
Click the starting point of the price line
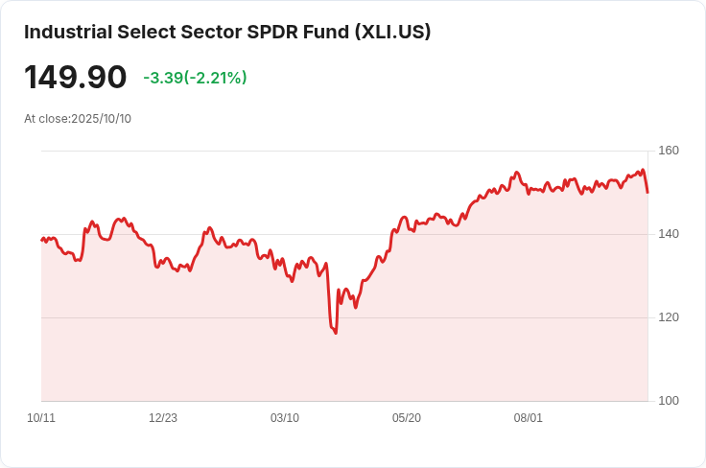pos(42,240)
